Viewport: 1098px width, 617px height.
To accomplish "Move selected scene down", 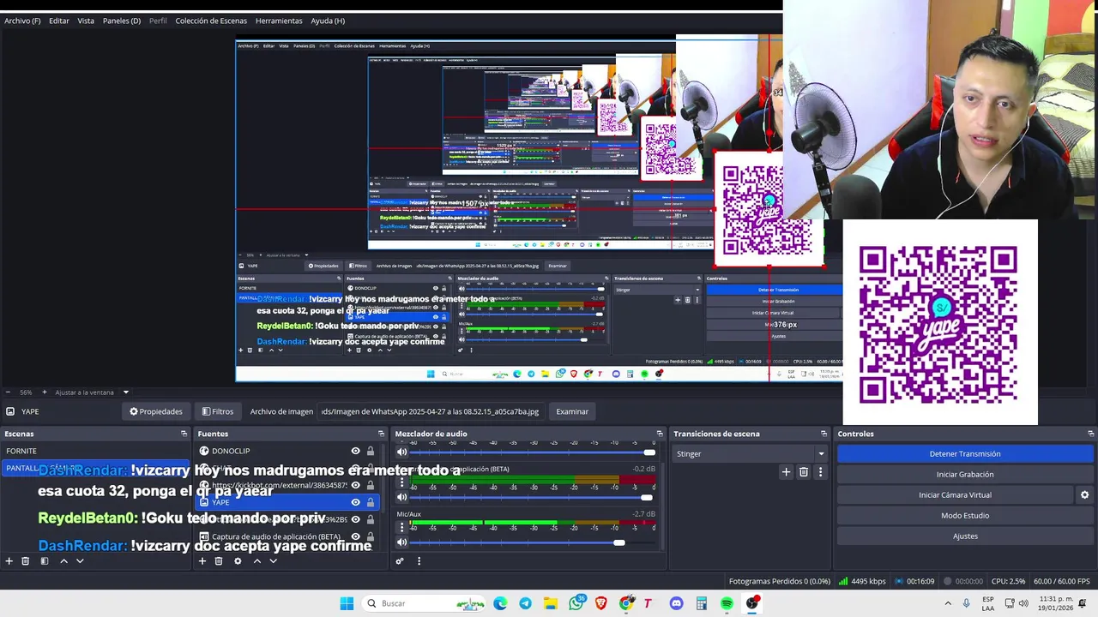I will (x=80, y=561).
